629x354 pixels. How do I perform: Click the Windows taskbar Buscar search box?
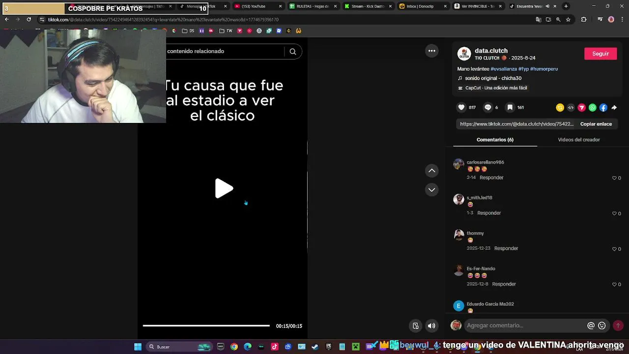click(x=180, y=347)
